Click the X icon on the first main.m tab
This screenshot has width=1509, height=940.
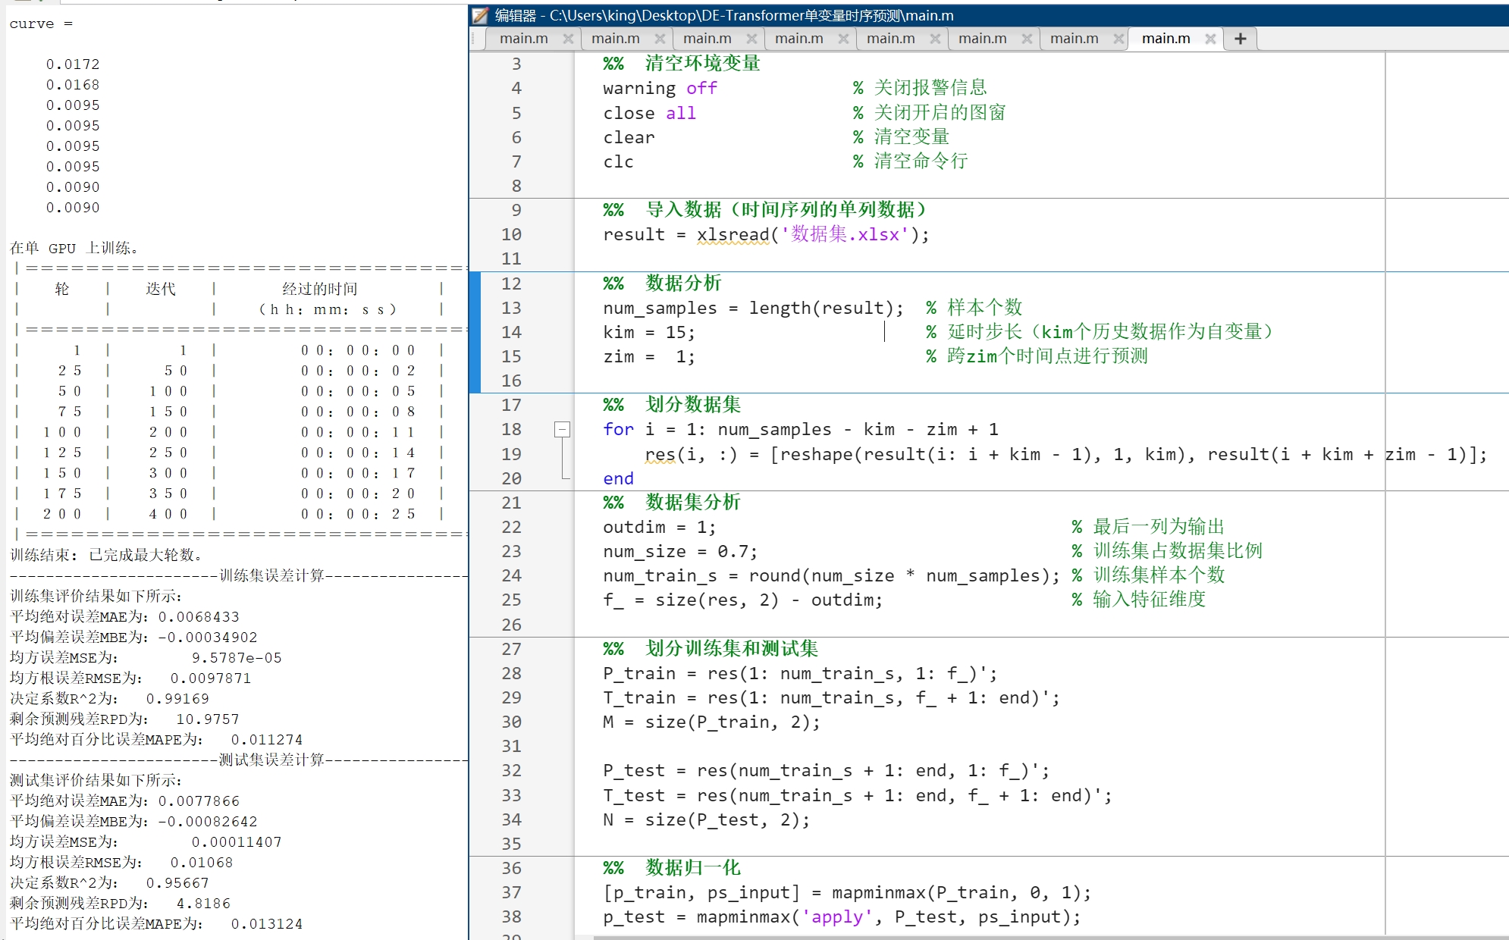569,38
